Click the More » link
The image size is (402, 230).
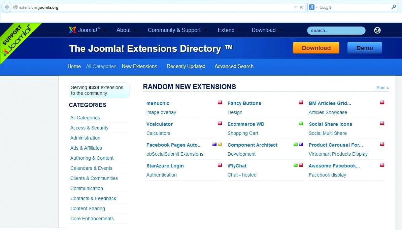(382, 88)
